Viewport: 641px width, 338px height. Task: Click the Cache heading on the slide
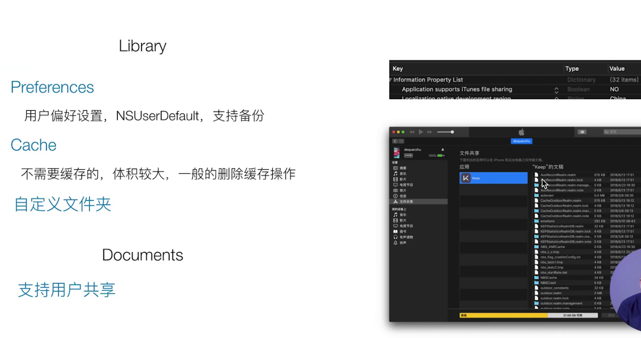33,145
